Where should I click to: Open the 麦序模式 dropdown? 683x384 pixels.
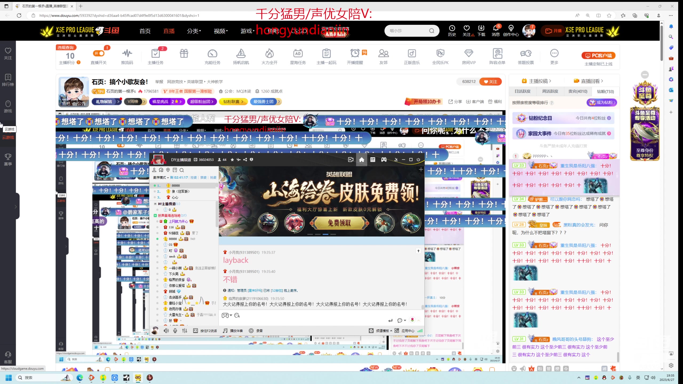pyautogui.click(x=161, y=178)
